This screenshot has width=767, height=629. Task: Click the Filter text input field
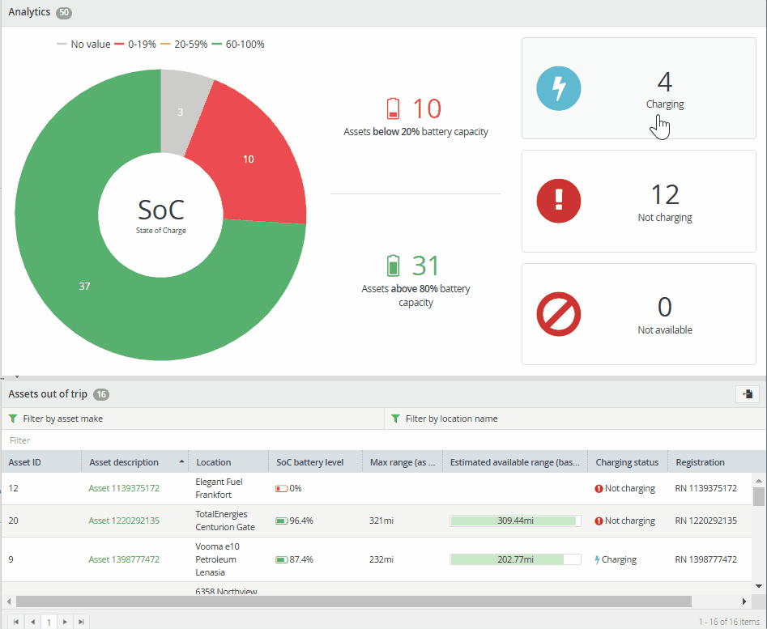[384, 440]
